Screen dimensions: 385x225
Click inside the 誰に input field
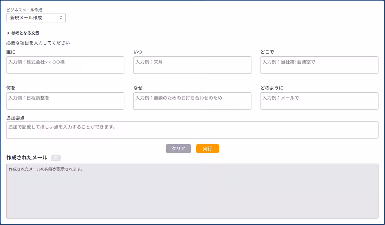coord(65,65)
